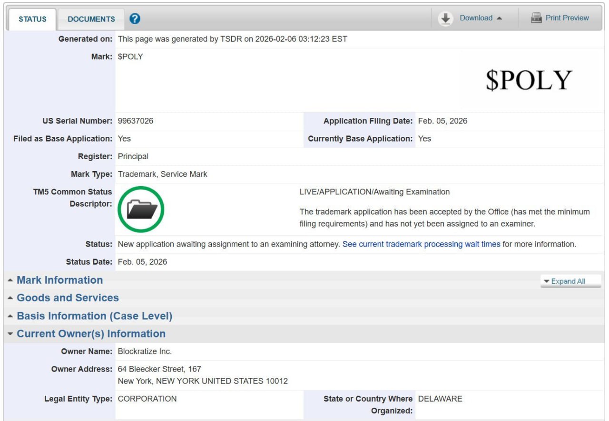This screenshot has width=609, height=421.
Task: Open the Print Preview text link
Action: pyautogui.click(x=567, y=18)
